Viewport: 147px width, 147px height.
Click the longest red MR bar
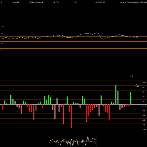click(x=72, y=116)
